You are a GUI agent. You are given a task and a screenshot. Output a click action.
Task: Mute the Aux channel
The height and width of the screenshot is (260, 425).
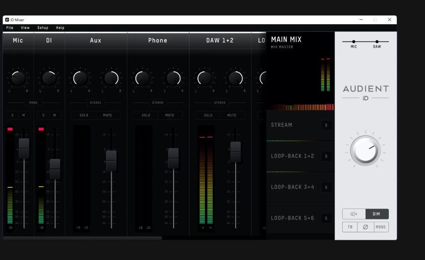pos(108,115)
